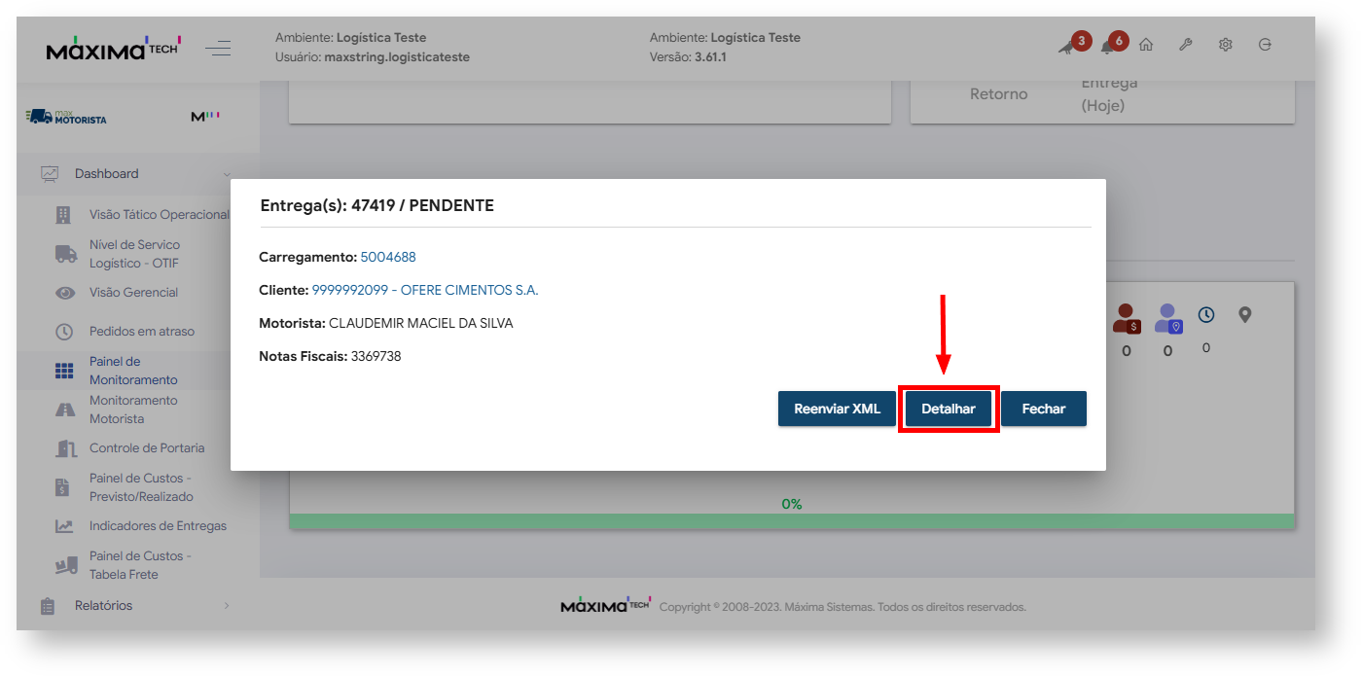Expand the Relatórios menu chevron
Screen dimensions: 1362x677
click(x=227, y=606)
